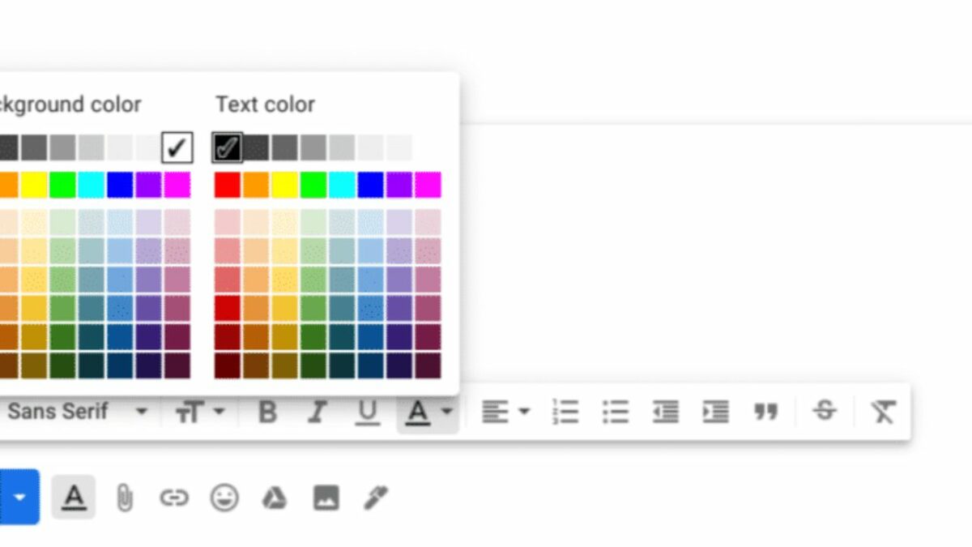Open the Sans Serif font dropdown
The width and height of the screenshot is (972, 547).
pyautogui.click(x=77, y=412)
